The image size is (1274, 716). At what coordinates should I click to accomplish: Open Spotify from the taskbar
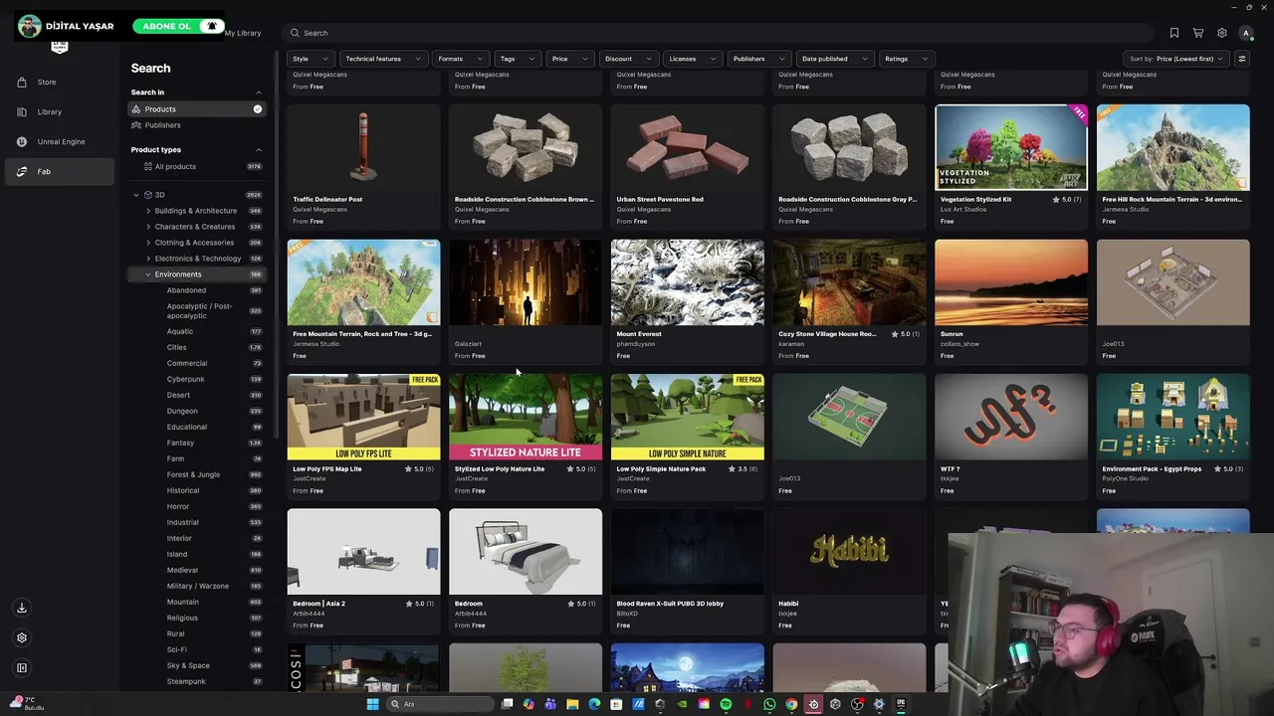(x=726, y=704)
